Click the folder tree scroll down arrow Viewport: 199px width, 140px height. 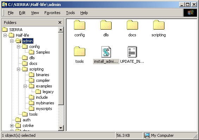click(x=61, y=128)
